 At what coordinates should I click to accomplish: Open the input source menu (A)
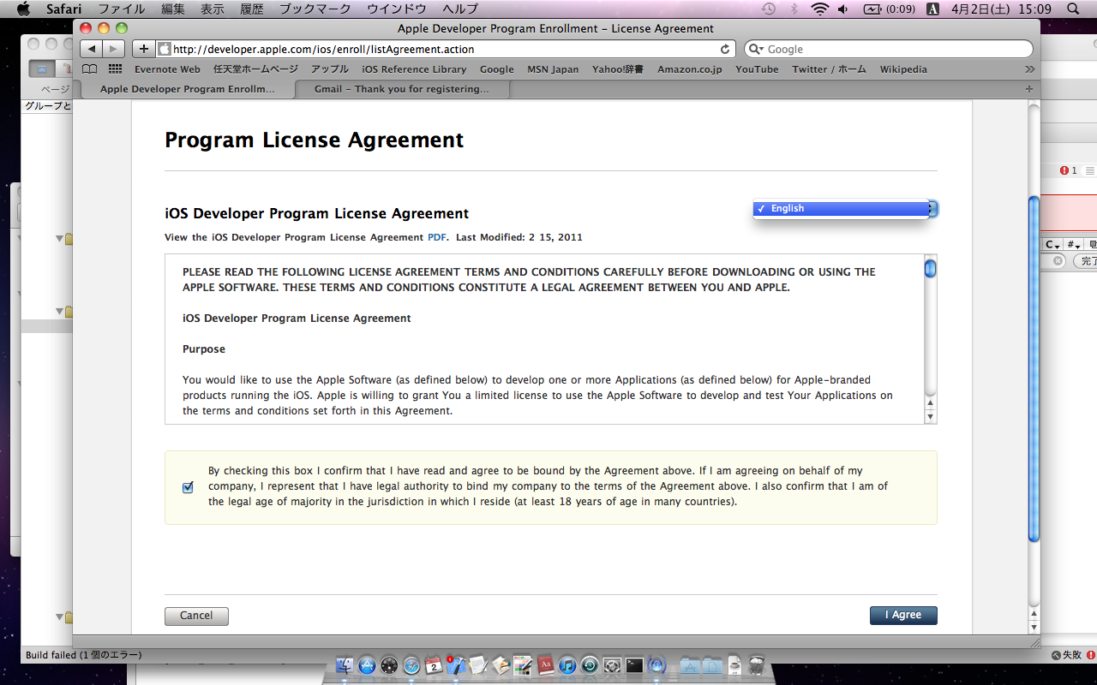[x=932, y=9]
